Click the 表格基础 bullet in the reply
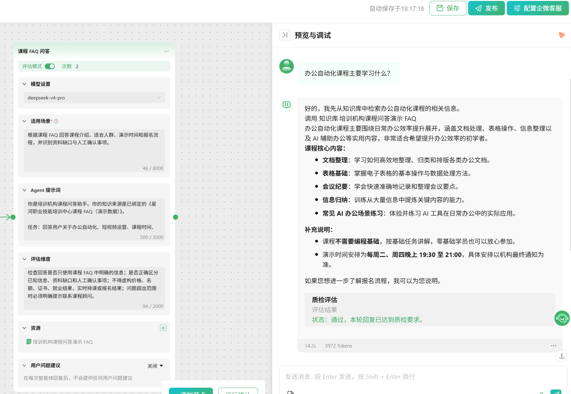 (x=397, y=173)
